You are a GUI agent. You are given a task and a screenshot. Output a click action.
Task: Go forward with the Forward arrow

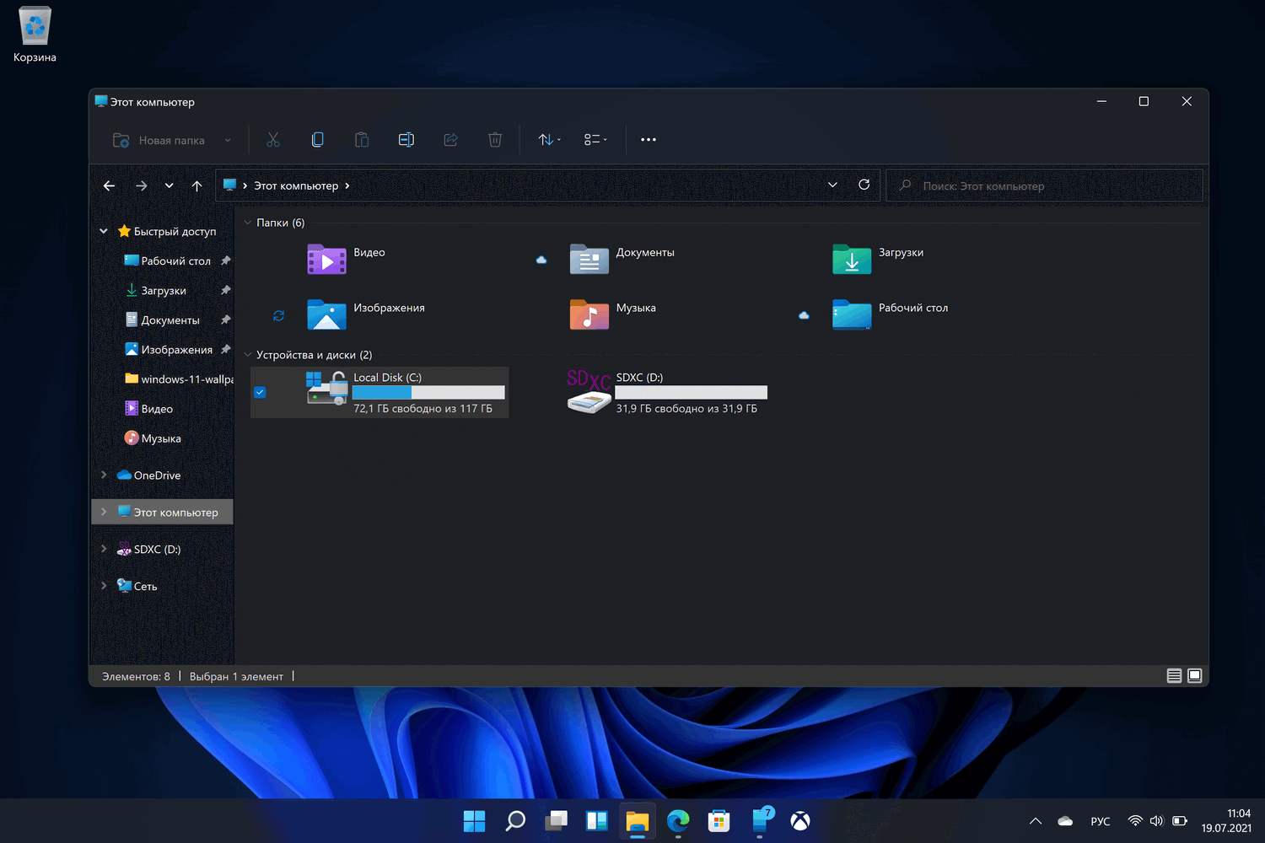click(x=141, y=185)
